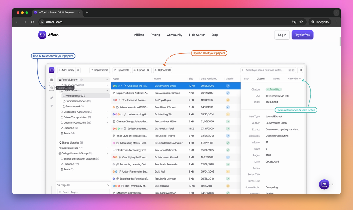Click the library books icon in app sidebar

click(x=51, y=80)
